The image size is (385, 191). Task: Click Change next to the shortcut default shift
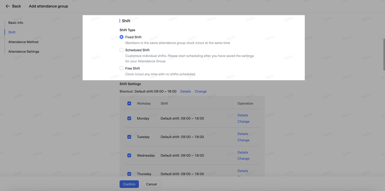[201, 91]
